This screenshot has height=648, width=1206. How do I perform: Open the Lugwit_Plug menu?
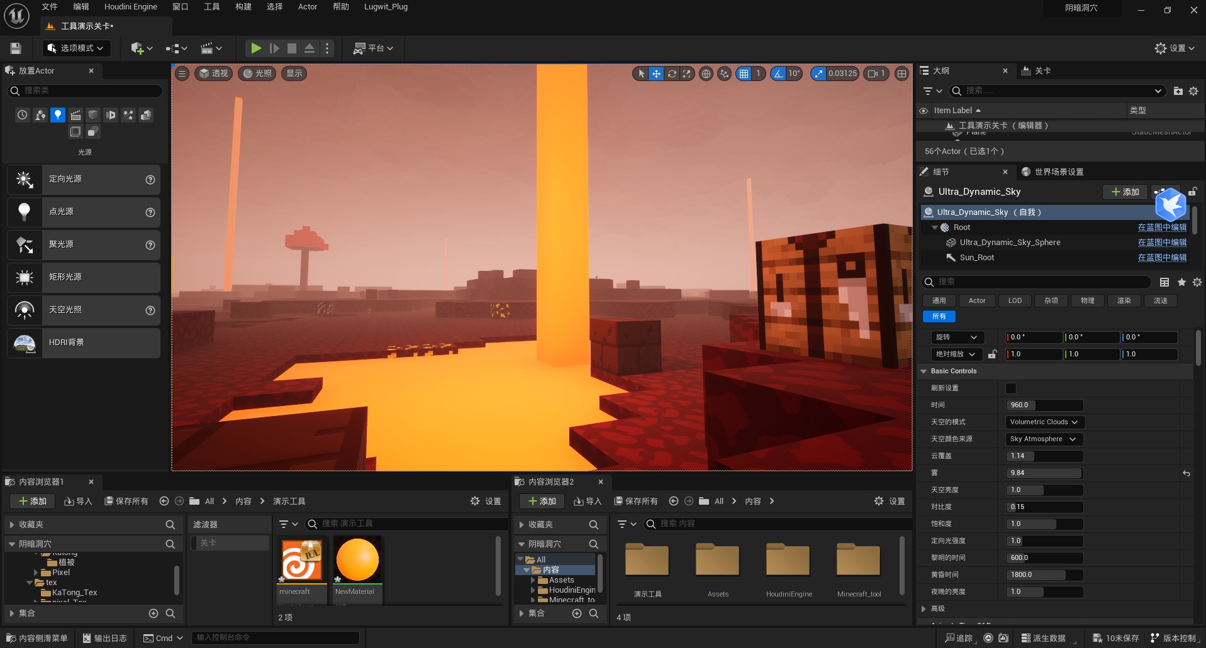[386, 7]
